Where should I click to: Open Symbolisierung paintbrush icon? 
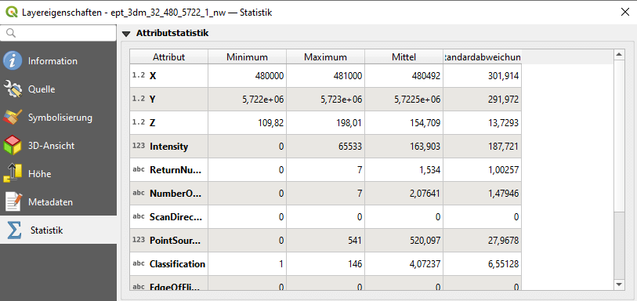13,118
